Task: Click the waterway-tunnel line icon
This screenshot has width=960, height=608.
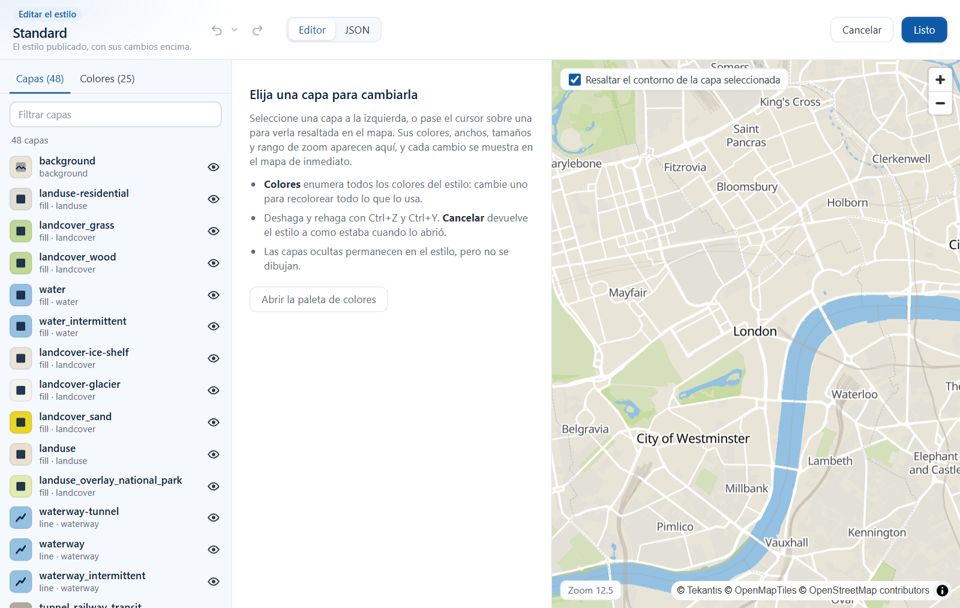Action: [x=21, y=517]
